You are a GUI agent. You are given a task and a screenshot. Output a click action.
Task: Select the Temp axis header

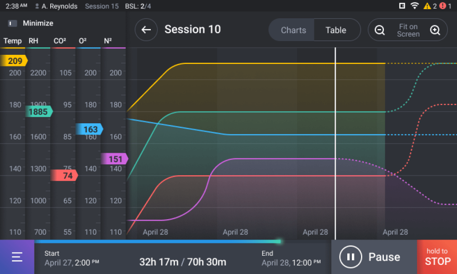click(13, 41)
